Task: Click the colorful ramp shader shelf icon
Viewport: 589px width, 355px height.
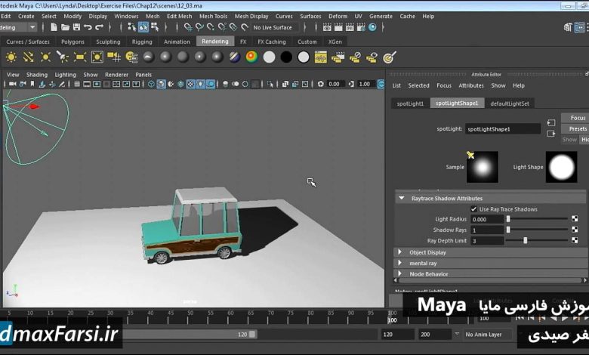Action: pos(251,57)
